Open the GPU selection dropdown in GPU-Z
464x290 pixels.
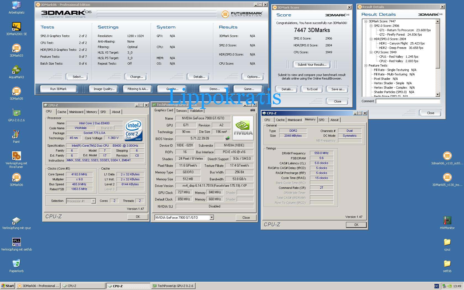(212, 218)
